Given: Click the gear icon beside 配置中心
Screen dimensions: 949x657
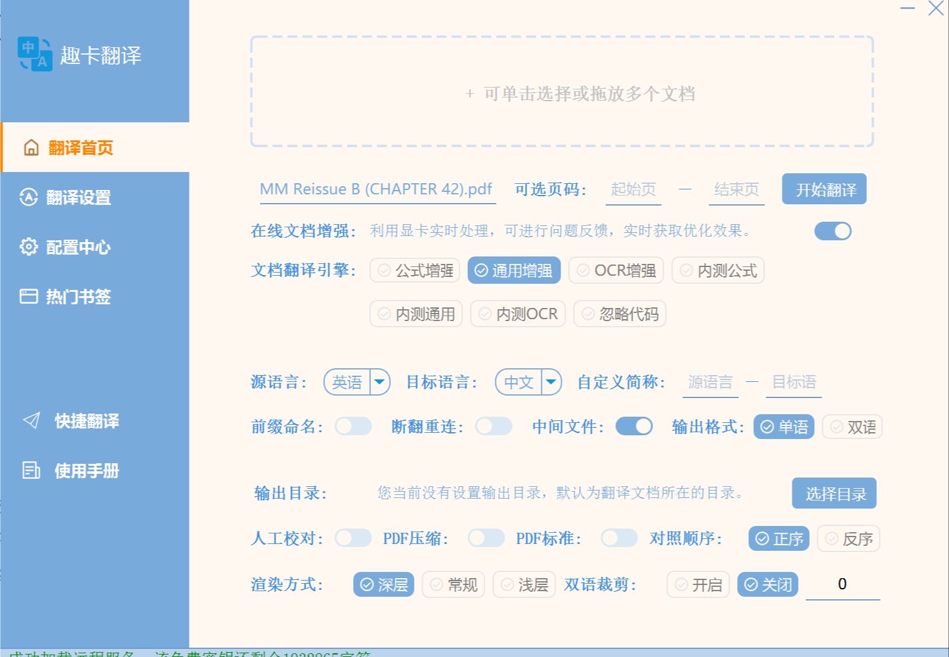Looking at the screenshot, I should (29, 247).
